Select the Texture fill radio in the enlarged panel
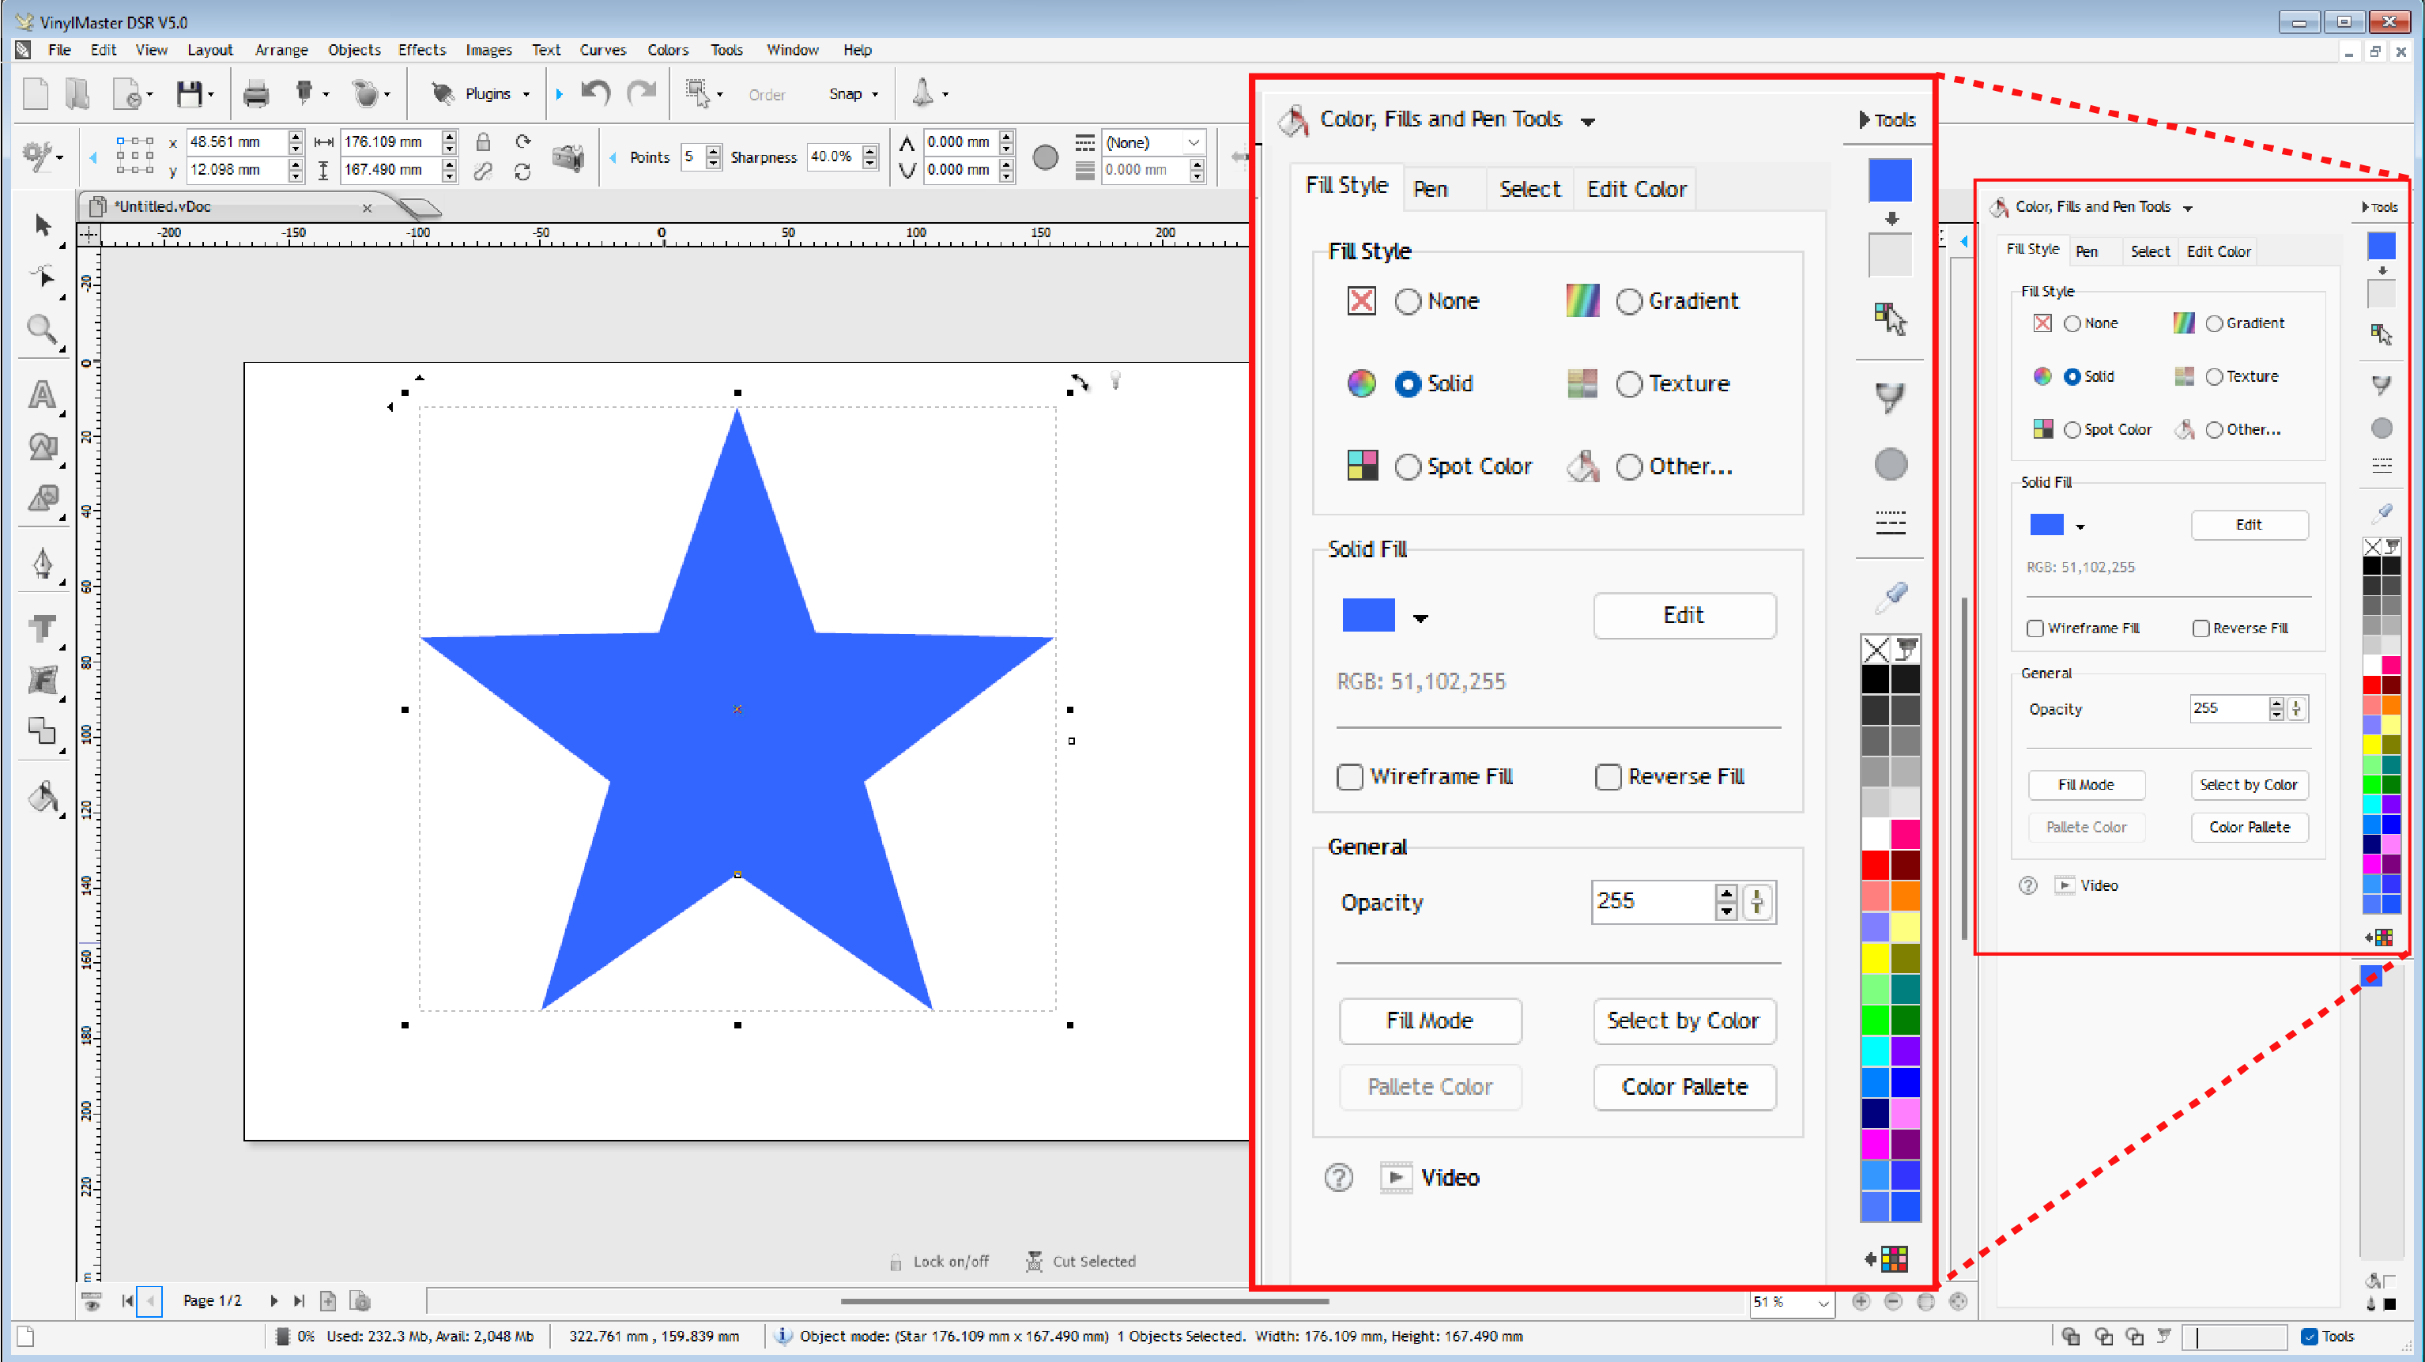2425x1362 pixels. pos(1630,384)
